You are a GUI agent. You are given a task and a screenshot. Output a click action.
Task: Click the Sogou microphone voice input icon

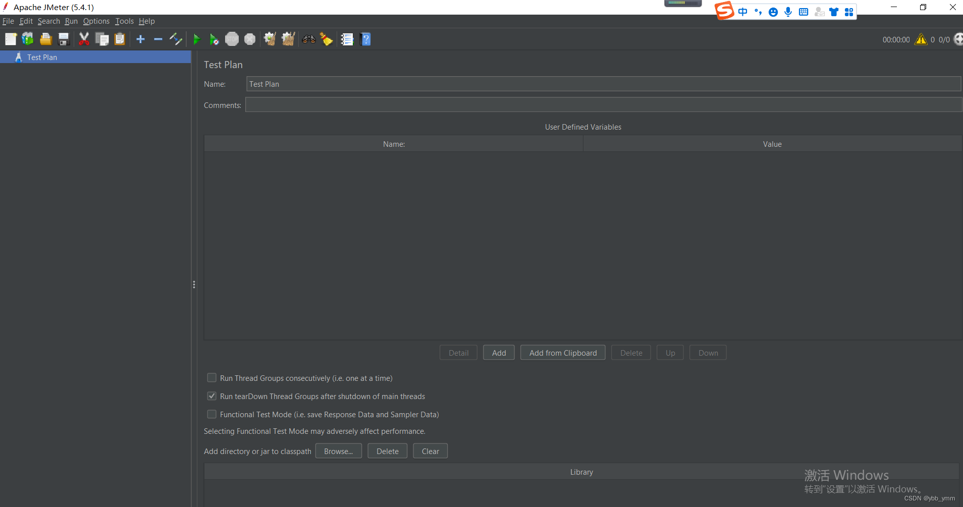[788, 12]
